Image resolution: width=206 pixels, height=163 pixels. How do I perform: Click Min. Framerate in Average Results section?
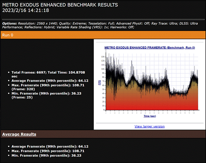[x=46, y=155]
